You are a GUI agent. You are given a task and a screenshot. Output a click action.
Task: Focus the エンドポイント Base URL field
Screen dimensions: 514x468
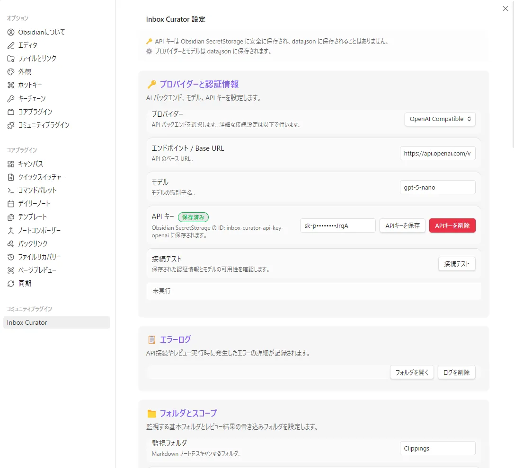click(x=437, y=153)
